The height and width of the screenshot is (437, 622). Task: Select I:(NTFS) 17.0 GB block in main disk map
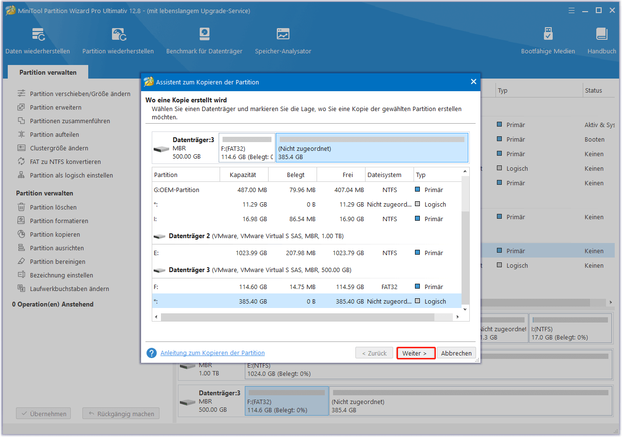tap(571, 328)
